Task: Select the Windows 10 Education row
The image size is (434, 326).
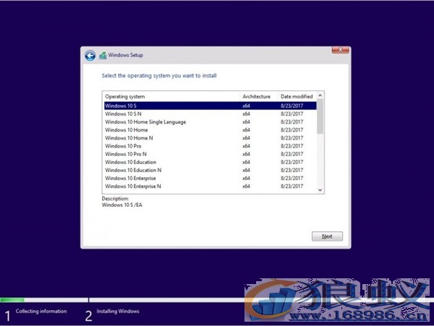Action: 210,162
